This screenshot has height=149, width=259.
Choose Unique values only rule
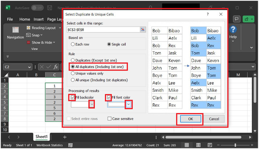[73, 73]
